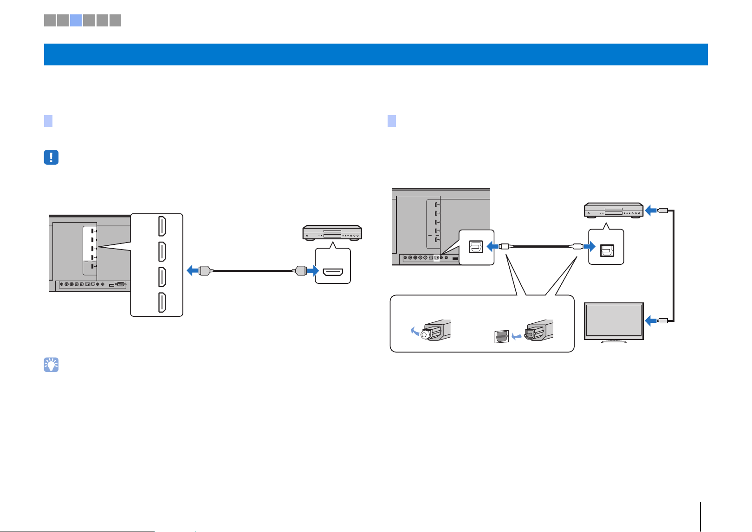Screen dimensions: 752x532
Task: Click the last gray square in top navigation
Action: click(115, 20)
